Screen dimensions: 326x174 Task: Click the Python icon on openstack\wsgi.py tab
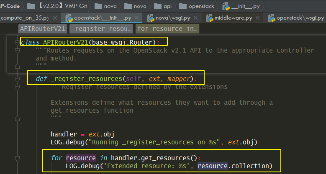[272, 18]
